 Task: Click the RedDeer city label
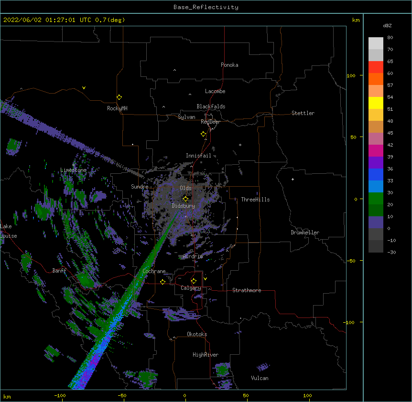coord(210,122)
